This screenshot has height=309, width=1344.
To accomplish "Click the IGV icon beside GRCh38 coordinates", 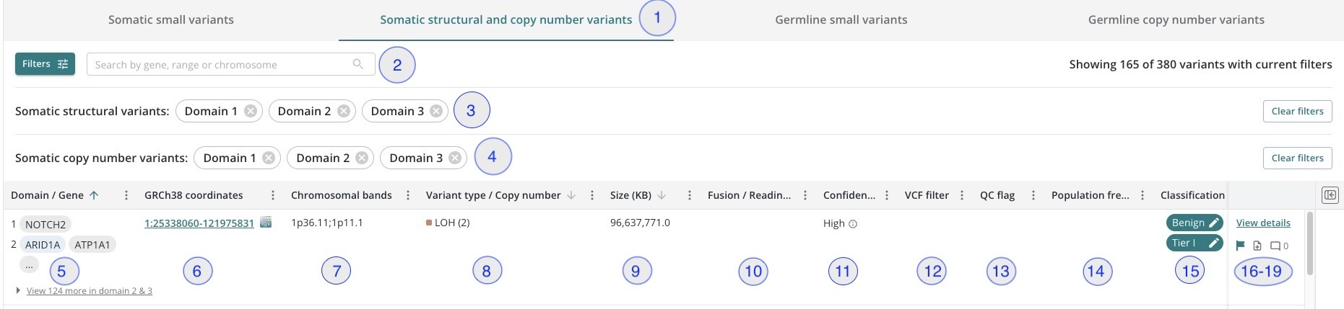I will click(266, 223).
